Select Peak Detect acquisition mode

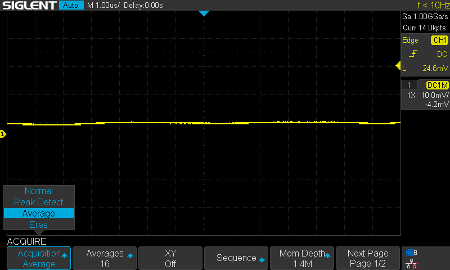[39, 202]
